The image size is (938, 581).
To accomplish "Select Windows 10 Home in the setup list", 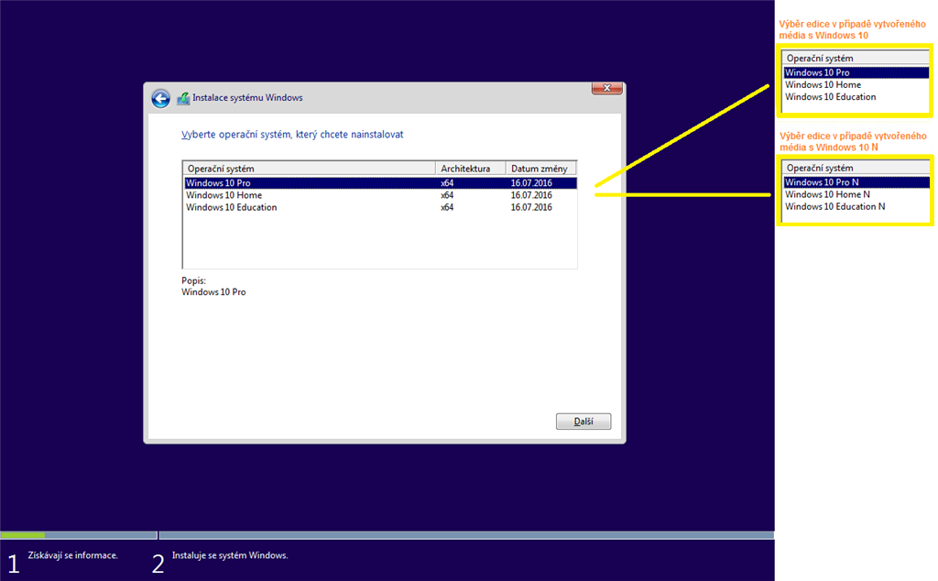I will click(381, 195).
